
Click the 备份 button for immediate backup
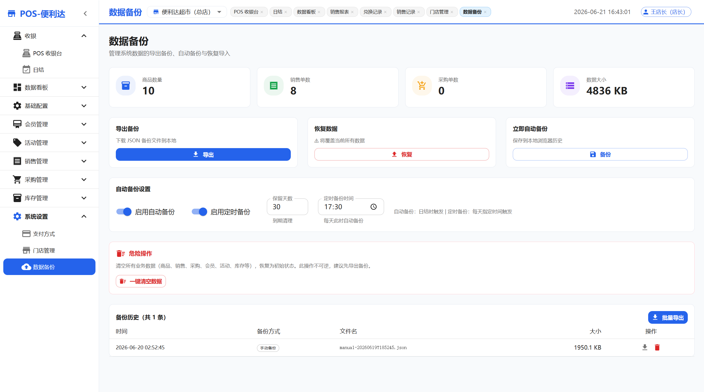tap(600, 154)
